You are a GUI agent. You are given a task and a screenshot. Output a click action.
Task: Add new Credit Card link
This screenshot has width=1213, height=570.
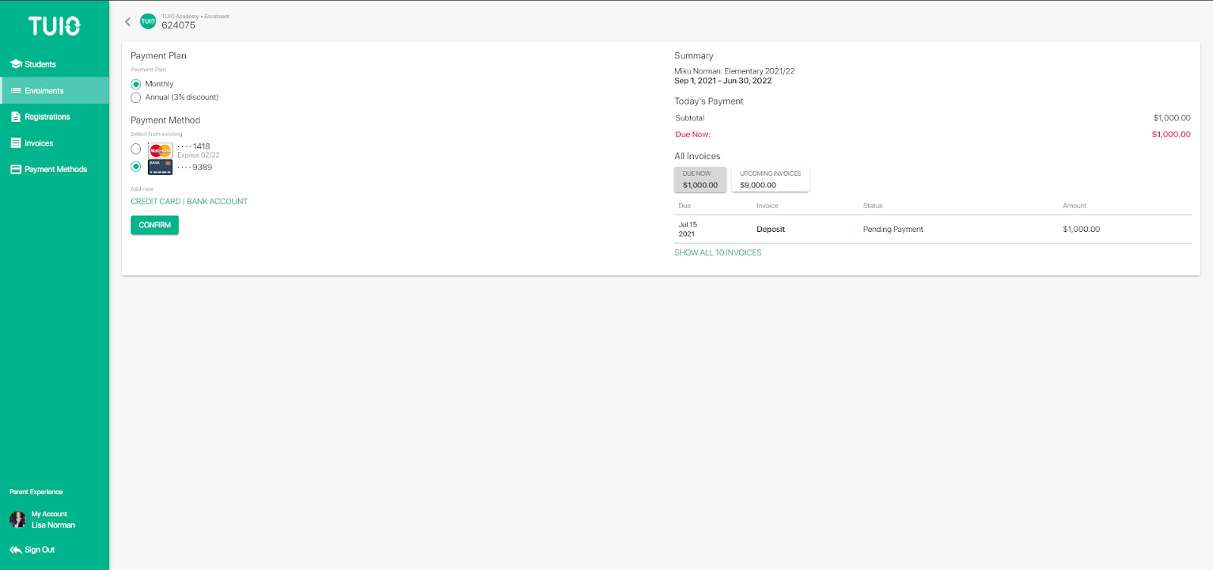pos(155,202)
